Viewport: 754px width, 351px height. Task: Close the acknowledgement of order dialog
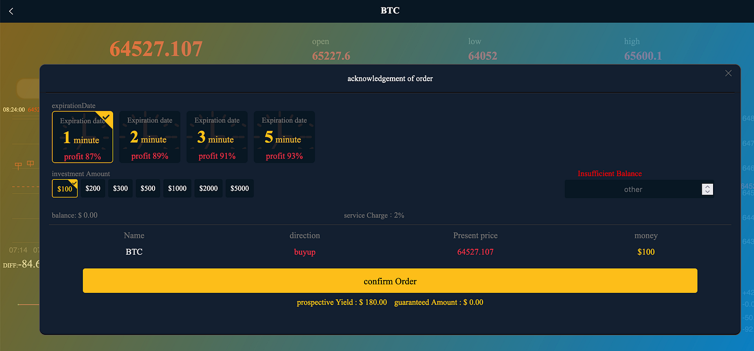point(728,73)
